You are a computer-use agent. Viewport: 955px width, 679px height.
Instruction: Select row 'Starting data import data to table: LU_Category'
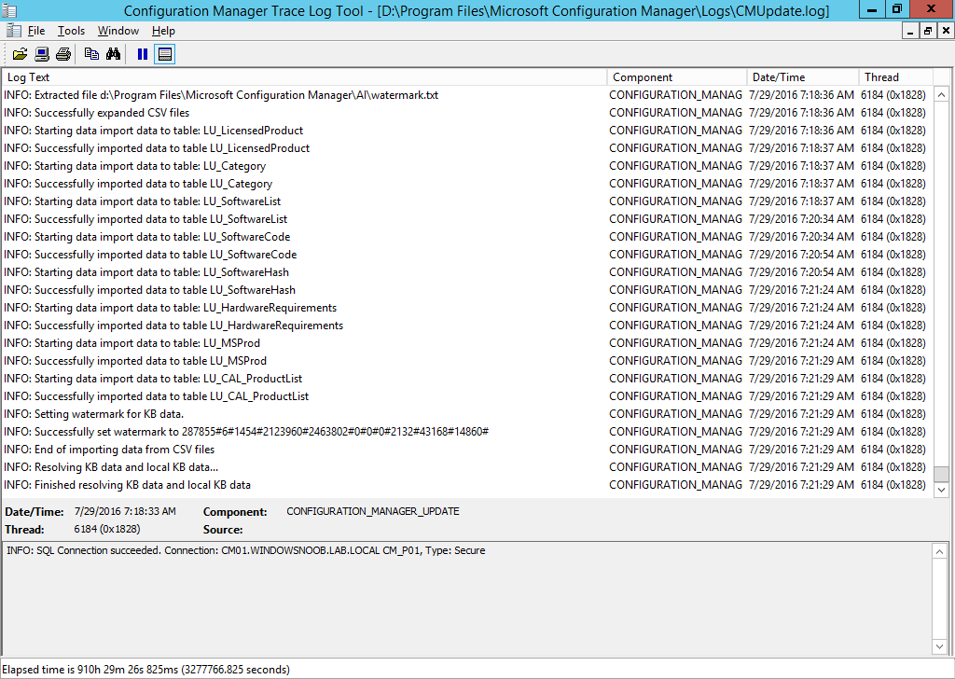(x=466, y=166)
